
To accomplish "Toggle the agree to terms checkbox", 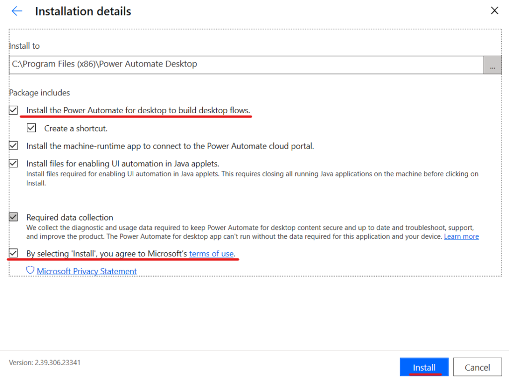I will pos(13,253).
